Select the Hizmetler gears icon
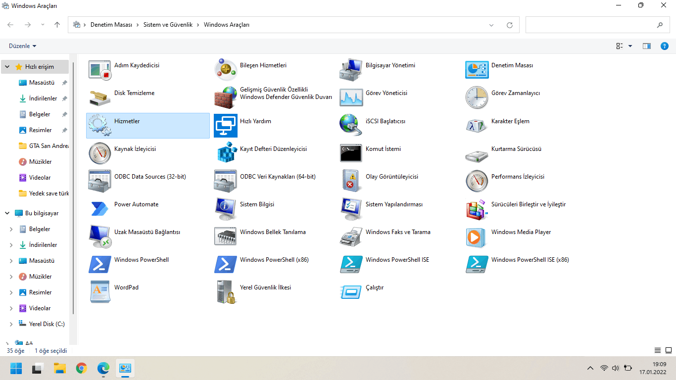676x380 pixels. [x=100, y=125]
